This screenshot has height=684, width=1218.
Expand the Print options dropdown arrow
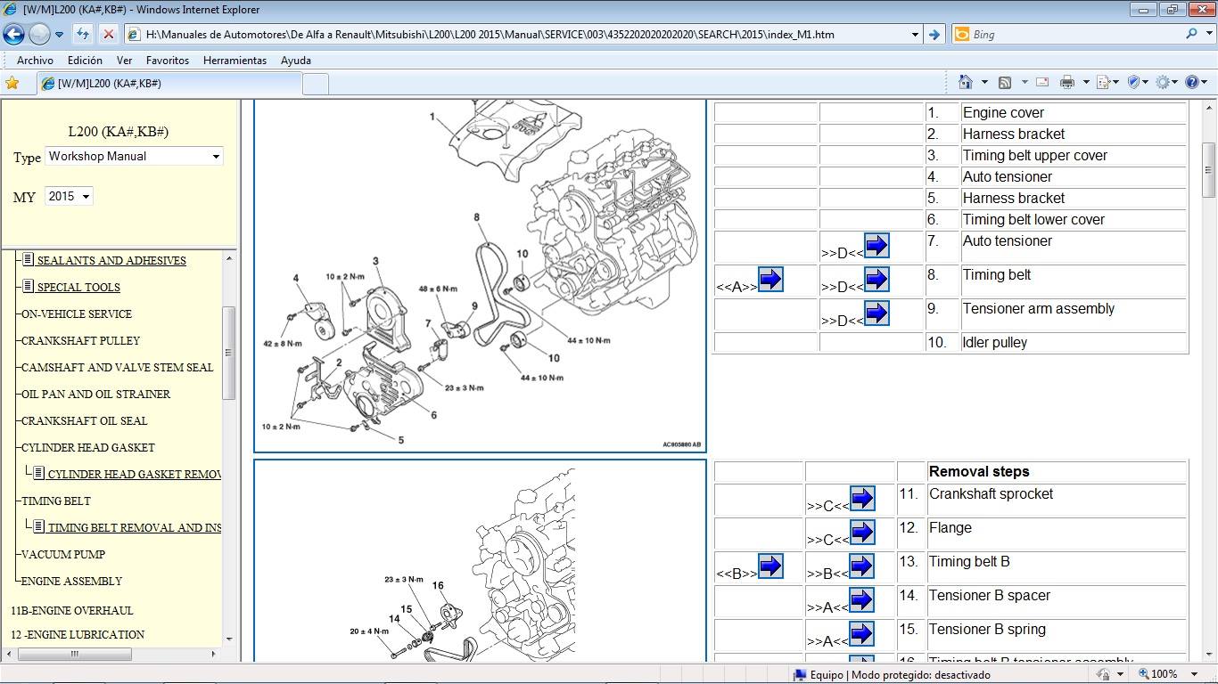click(x=1086, y=82)
